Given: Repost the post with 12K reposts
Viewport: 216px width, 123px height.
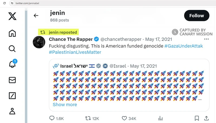Looking at the screenshot, I should [x=88, y=118].
